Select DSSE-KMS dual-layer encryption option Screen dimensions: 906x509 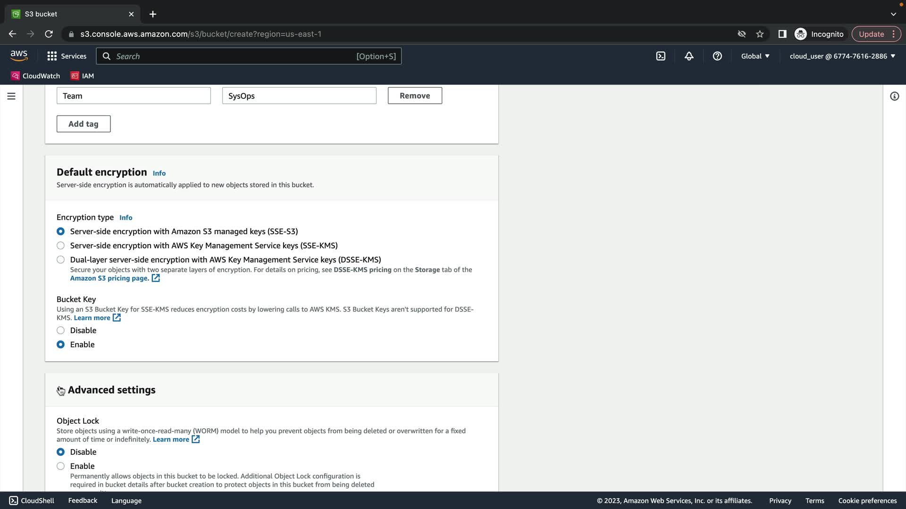[x=60, y=260]
